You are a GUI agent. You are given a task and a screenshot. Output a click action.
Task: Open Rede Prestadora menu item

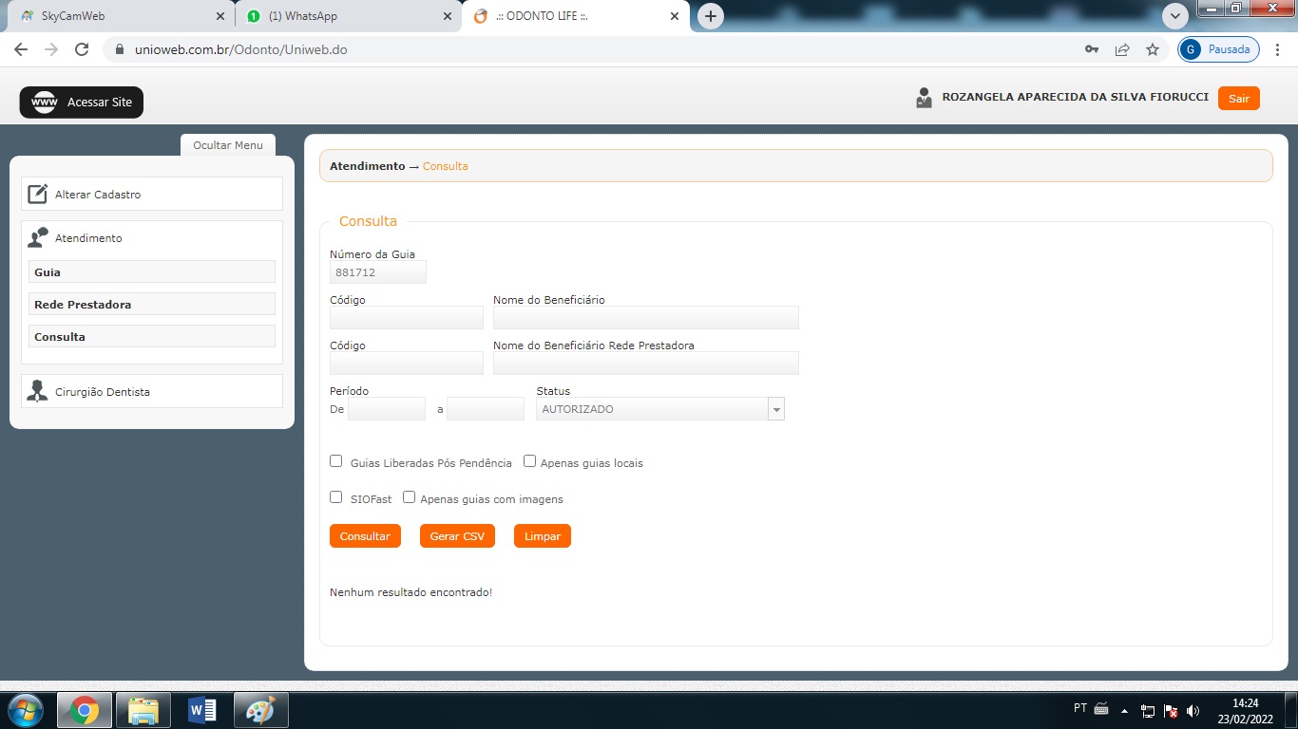point(152,305)
